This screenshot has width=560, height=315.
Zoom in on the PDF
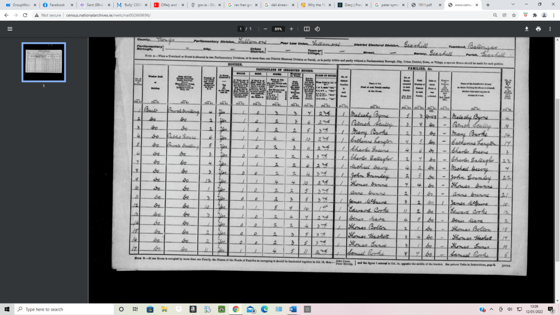[291, 28]
